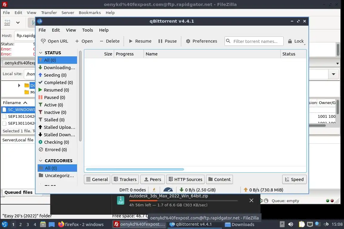
Task: Open qBittorrent Edit menu
Action: coord(56,30)
